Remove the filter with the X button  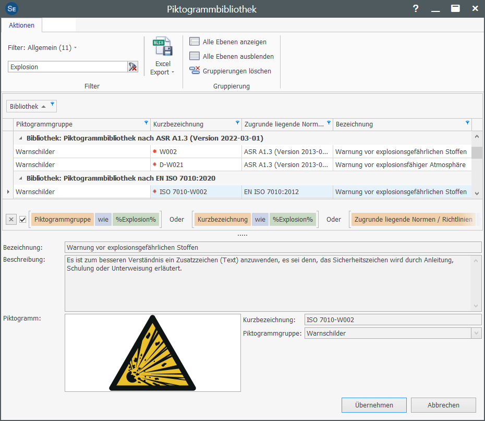[x=11, y=220]
